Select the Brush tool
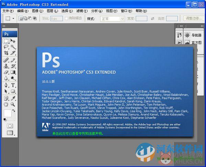Image resolution: width=206 pixels, height=167 pixels. [x=13, y=60]
